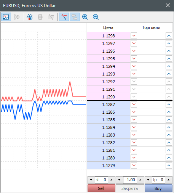Click the reverse position toolbar icon
The height and width of the screenshot is (193, 174).
(30, 17)
